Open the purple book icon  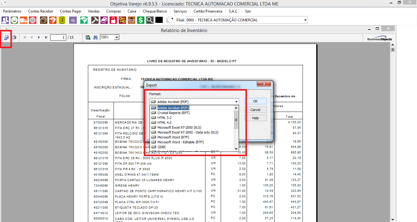104,20
